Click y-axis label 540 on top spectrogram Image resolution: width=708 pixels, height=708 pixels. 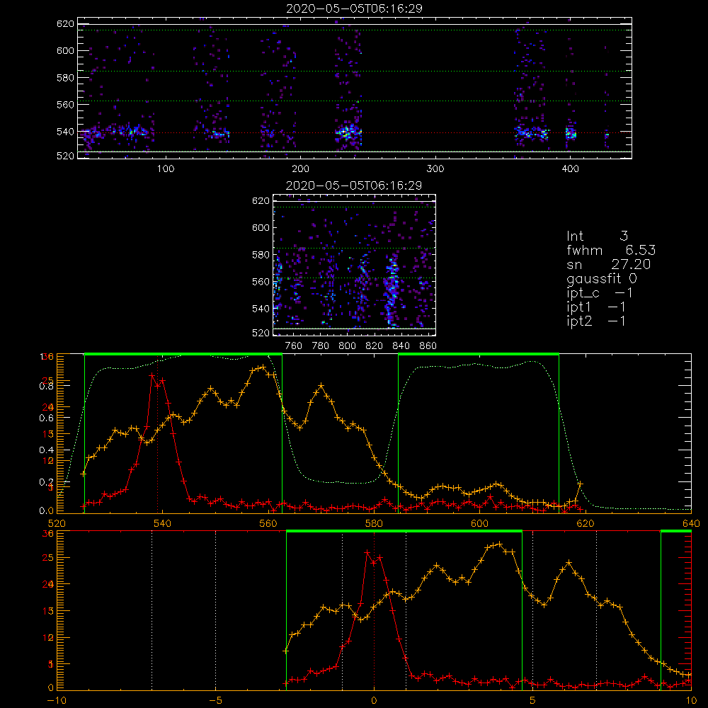tap(65, 132)
